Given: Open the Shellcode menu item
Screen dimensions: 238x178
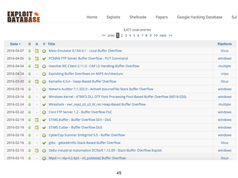Looking at the screenshot, I should tap(138, 17).
